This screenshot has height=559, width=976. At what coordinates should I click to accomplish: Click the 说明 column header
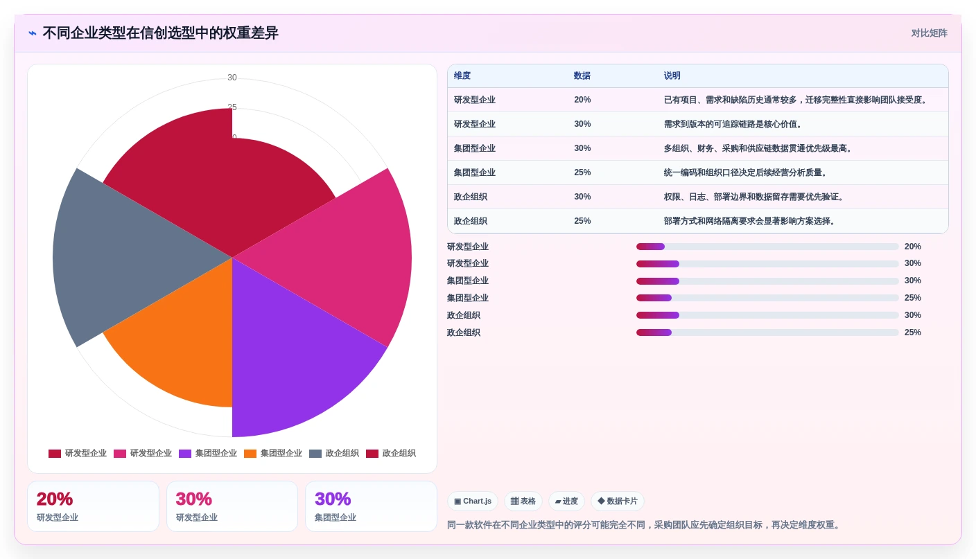pos(672,76)
